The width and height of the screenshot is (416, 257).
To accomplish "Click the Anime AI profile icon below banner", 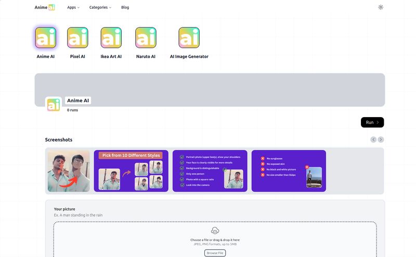I will [54, 105].
